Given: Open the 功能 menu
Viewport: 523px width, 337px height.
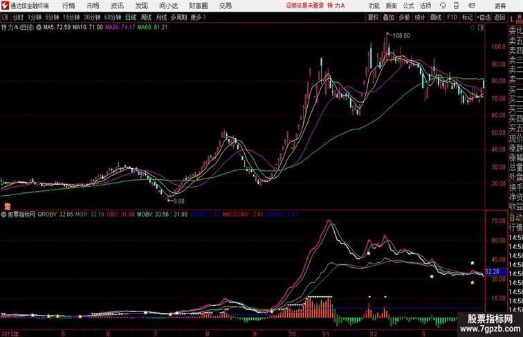Looking at the screenshot, I should (374, 6).
